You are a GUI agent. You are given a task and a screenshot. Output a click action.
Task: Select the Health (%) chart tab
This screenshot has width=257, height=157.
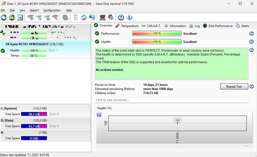(104, 108)
